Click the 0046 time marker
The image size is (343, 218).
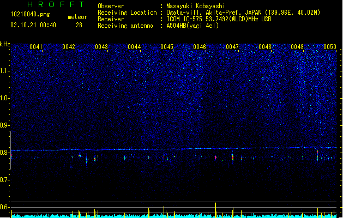200,47
